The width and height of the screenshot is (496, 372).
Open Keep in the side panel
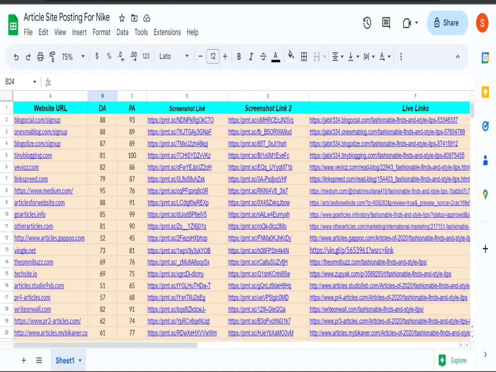tap(485, 92)
